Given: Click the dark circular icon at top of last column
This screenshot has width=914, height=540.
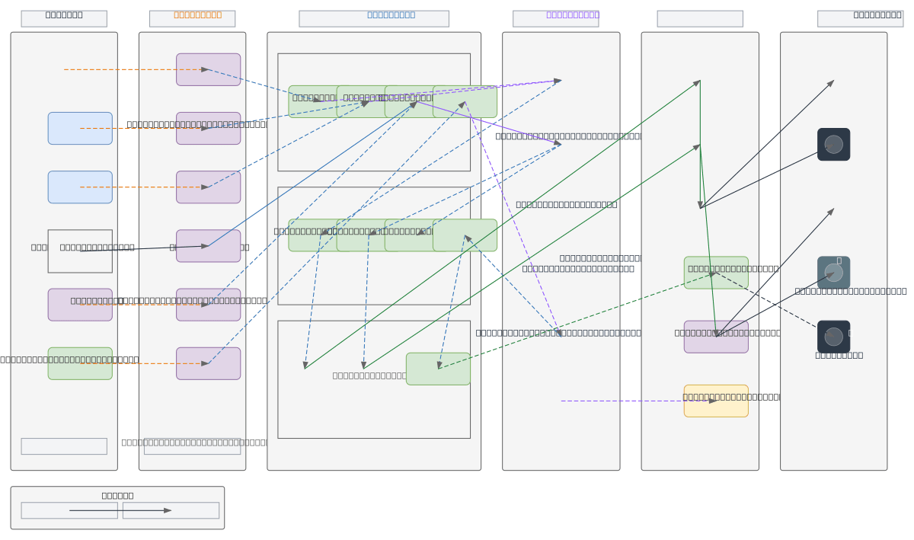Looking at the screenshot, I should point(833,145).
